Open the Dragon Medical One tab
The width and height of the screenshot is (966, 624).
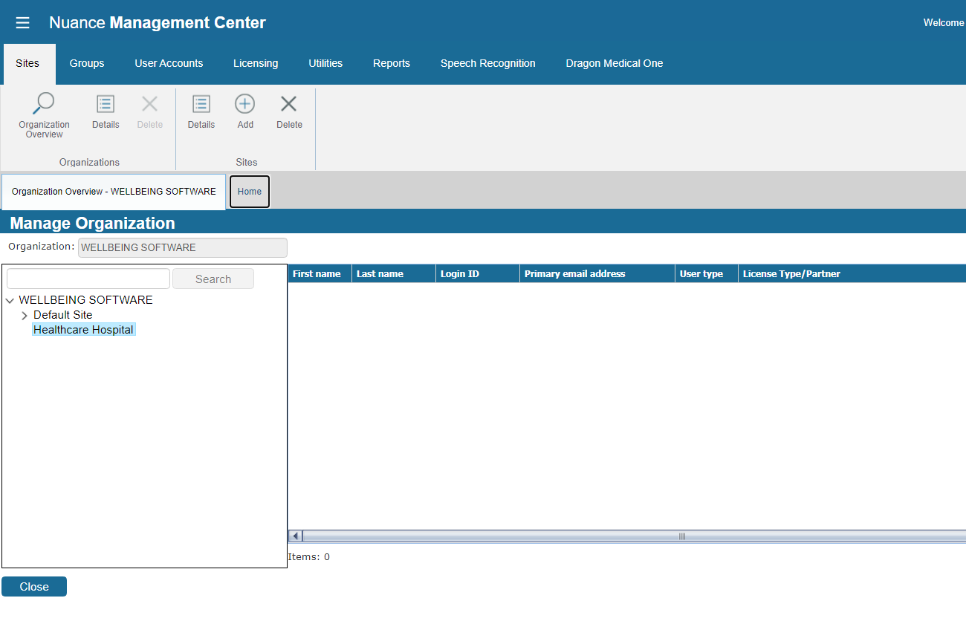coord(615,63)
